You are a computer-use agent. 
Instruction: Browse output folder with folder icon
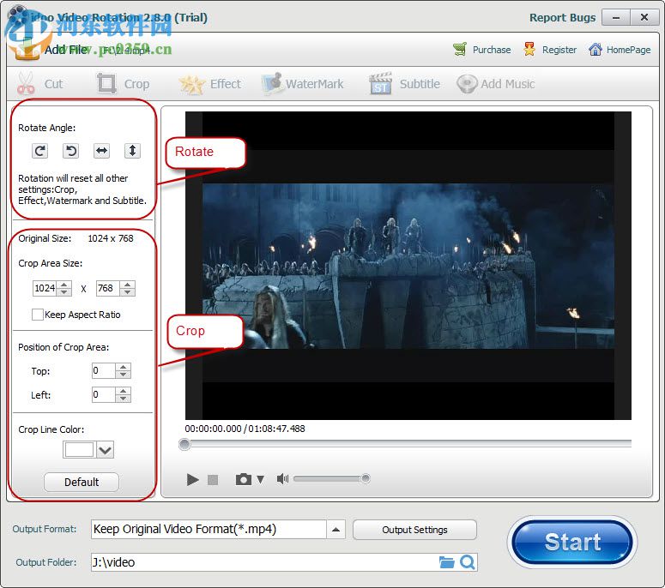coord(446,562)
